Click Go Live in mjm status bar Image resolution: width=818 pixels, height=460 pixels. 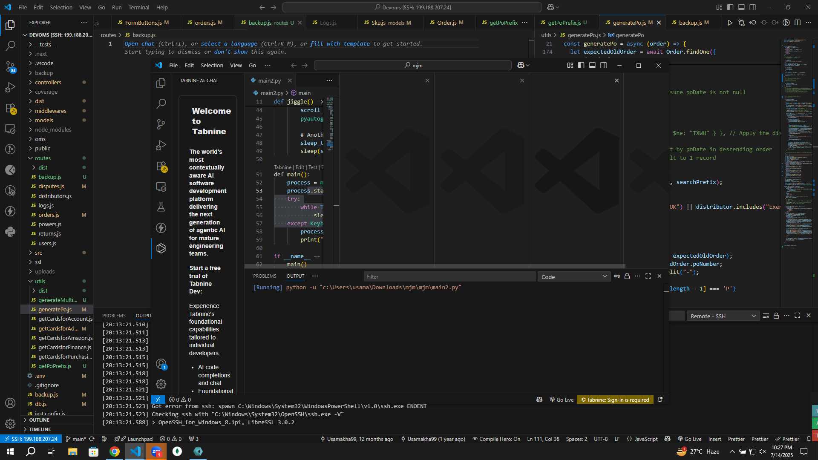562,400
